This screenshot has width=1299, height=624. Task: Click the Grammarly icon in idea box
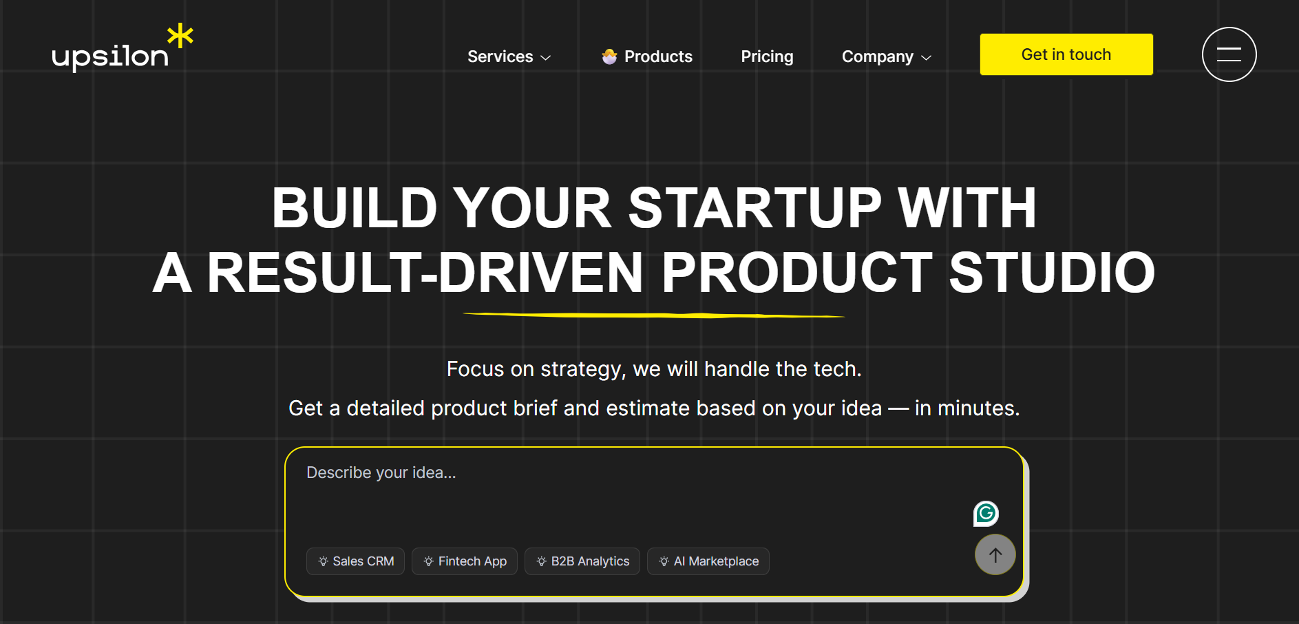coord(986,514)
